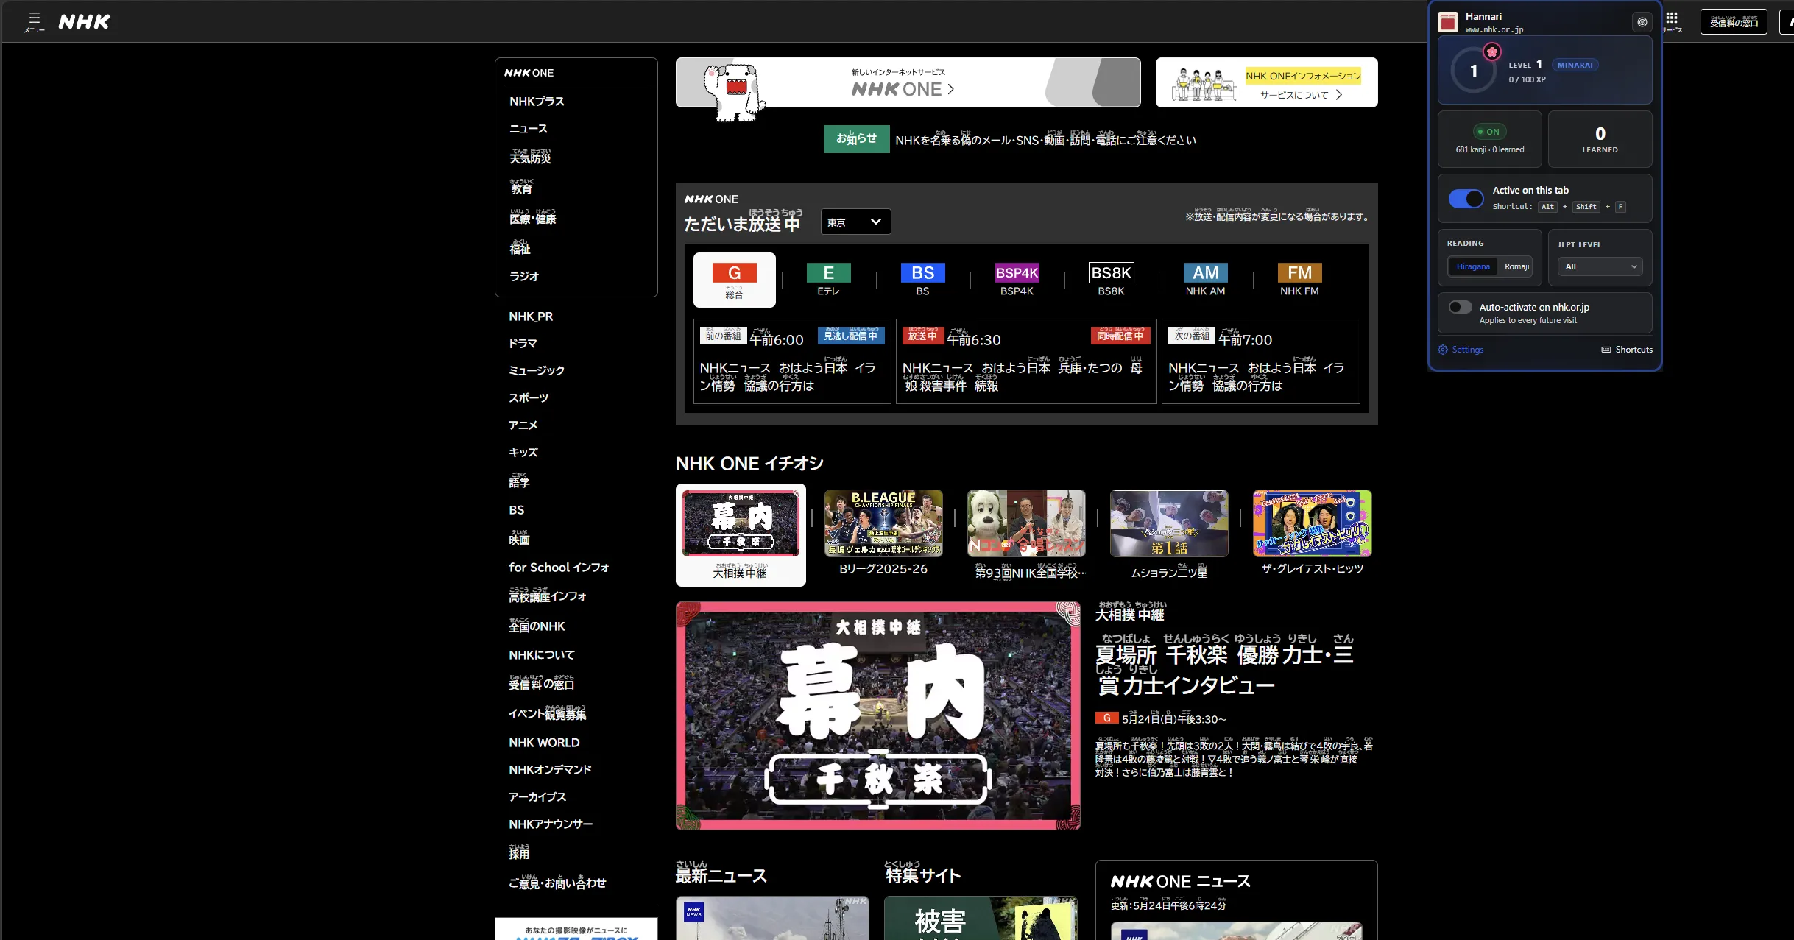The width and height of the screenshot is (1794, 940).
Task: Toggle Active on this tab switch
Action: (1466, 199)
